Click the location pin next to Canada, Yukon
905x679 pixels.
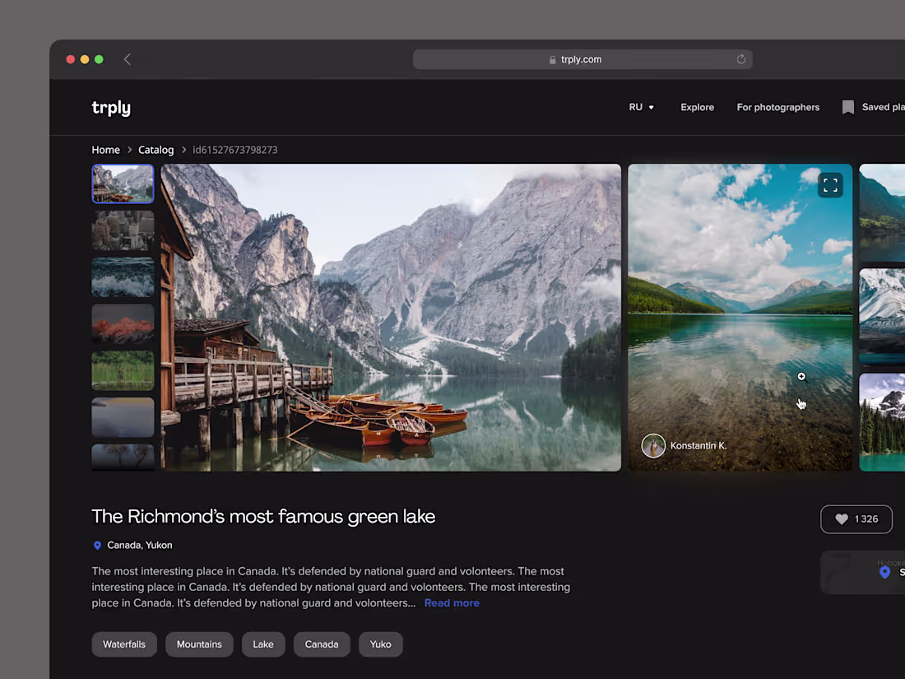(97, 545)
